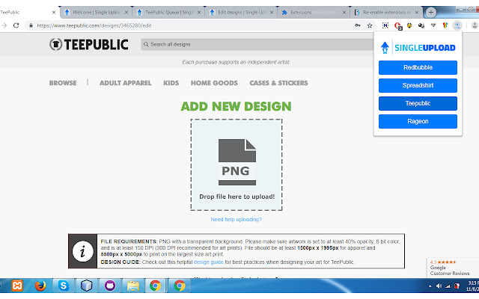Viewport: 479px width, 299px height.
Task: Click the red extension icon with badge 2
Action: (x=397, y=26)
